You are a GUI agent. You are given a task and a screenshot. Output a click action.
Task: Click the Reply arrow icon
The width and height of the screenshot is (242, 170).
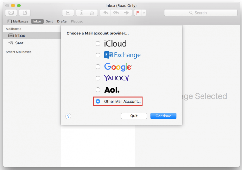pos(106,13)
